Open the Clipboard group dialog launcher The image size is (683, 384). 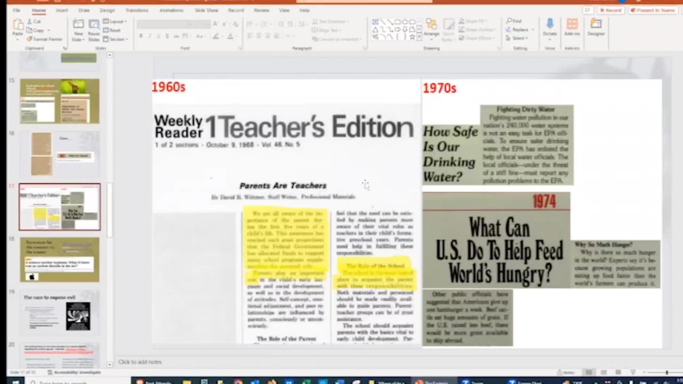pos(65,48)
